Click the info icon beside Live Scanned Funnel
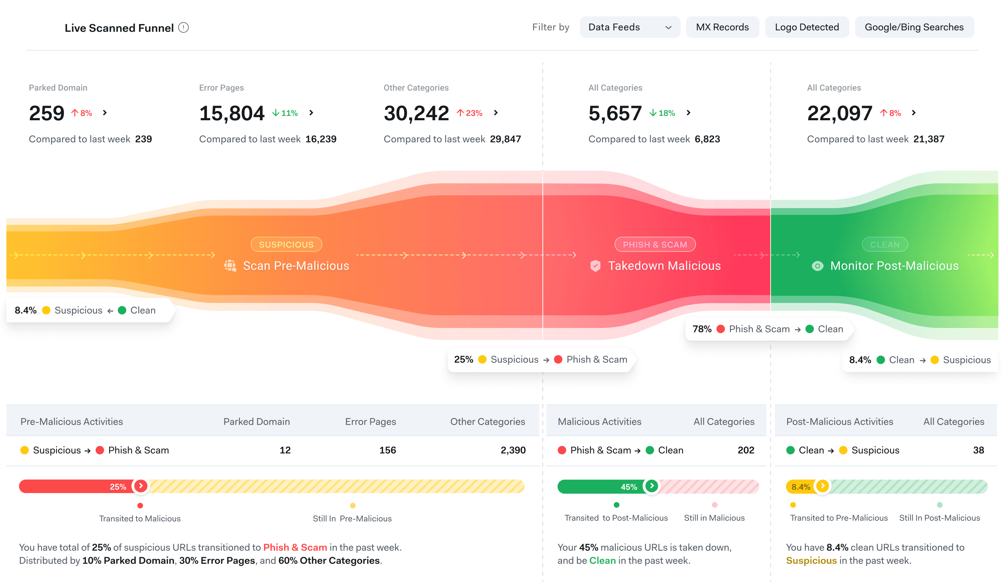1004x582 pixels. coord(183,27)
